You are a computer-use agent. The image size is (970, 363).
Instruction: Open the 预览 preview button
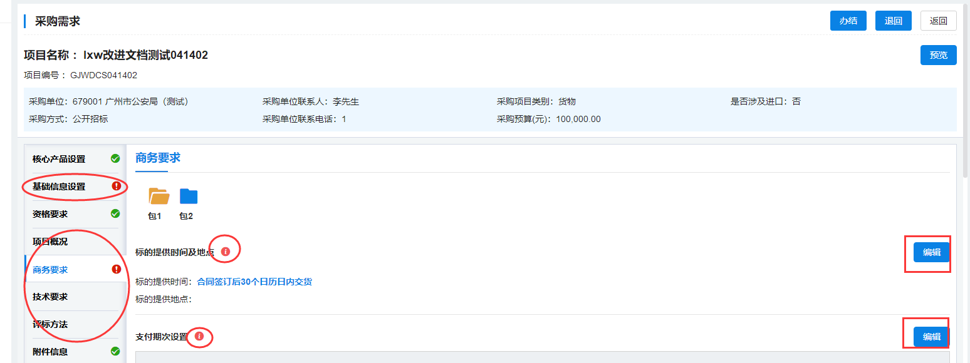(x=938, y=55)
